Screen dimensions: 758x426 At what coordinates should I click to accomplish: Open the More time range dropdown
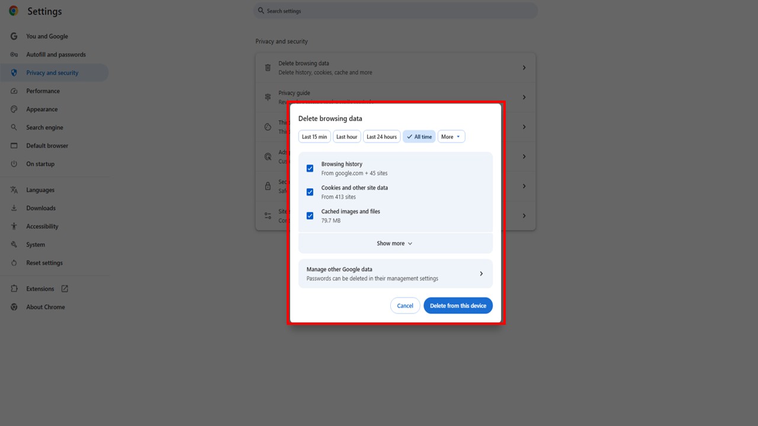coord(451,137)
